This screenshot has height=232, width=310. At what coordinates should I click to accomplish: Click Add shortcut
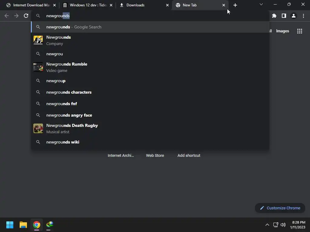coord(189,156)
